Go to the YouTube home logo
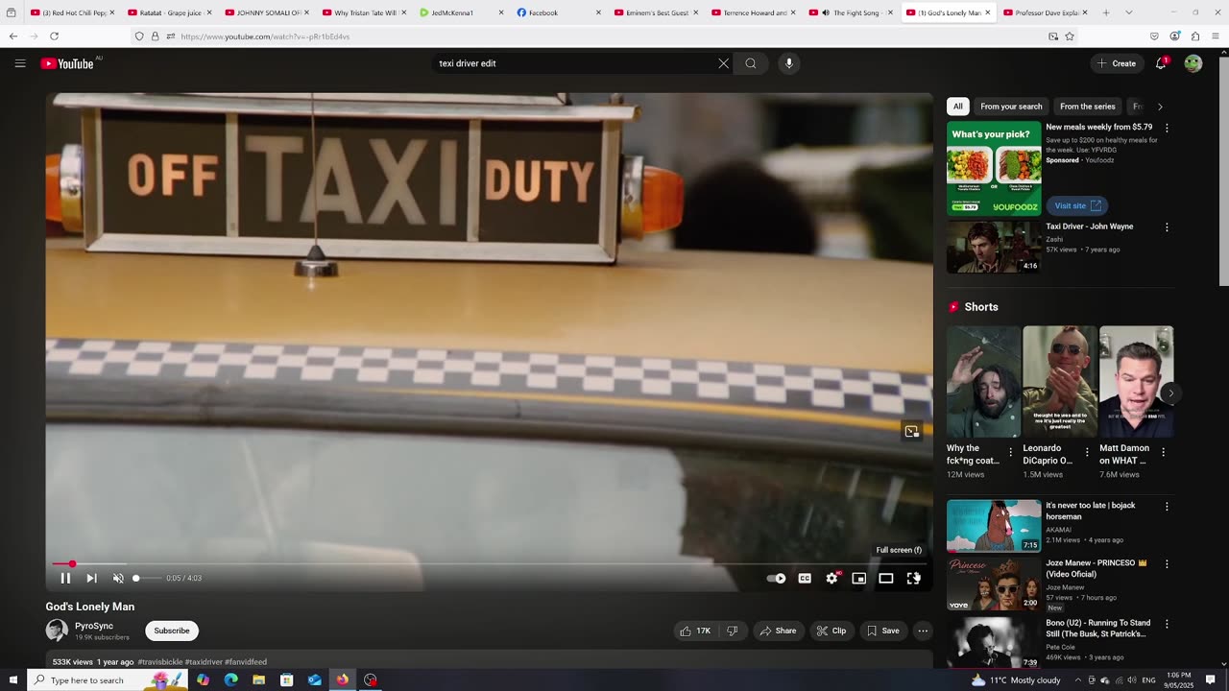This screenshot has height=691, width=1229. point(67,63)
